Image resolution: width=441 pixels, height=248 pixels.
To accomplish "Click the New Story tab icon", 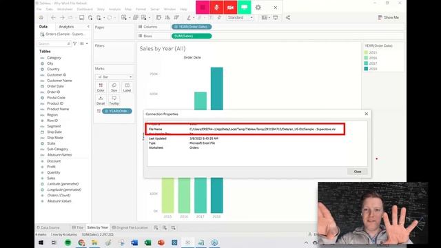I will tap(173, 227).
